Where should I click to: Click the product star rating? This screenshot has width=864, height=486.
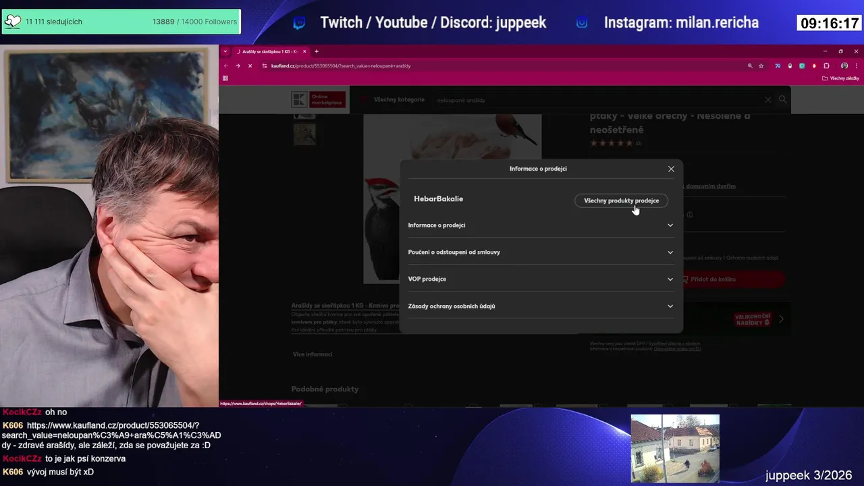612,143
